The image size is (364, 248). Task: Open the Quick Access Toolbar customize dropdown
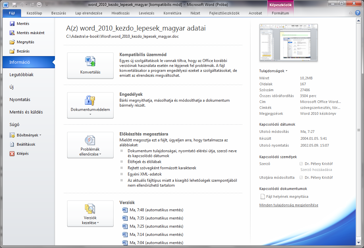tap(47, 5)
